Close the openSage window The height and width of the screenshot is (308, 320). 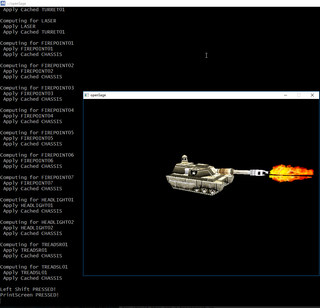pos(312,95)
